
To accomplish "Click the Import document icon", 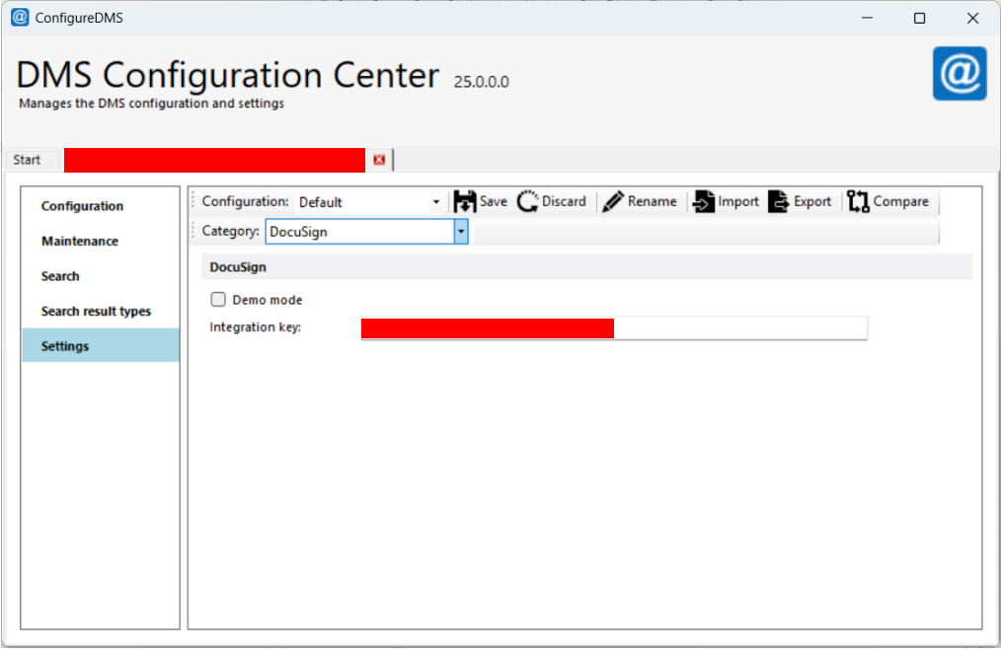I will click(703, 201).
